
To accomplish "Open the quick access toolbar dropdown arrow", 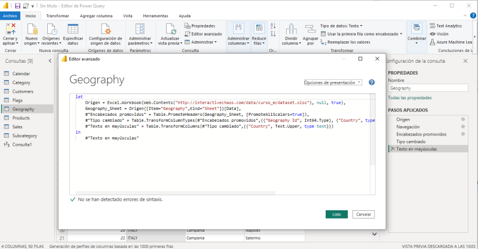I will point(33,6).
